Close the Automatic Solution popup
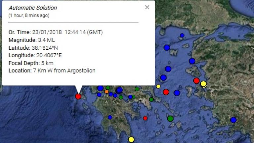The height and width of the screenshot is (143, 254). 147,7
